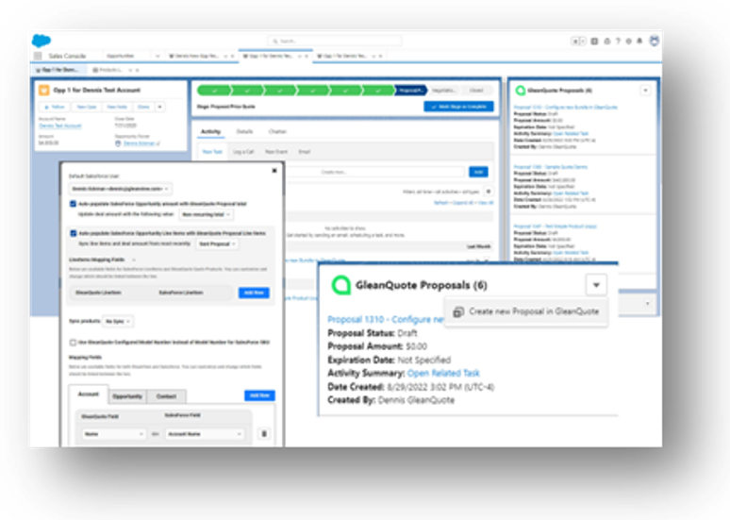Click Mark Stage as Complete button
Image resolution: width=730 pixels, height=520 pixels.
[x=458, y=107]
